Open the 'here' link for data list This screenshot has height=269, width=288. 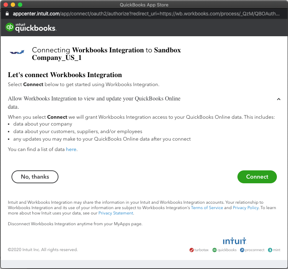coord(71,149)
